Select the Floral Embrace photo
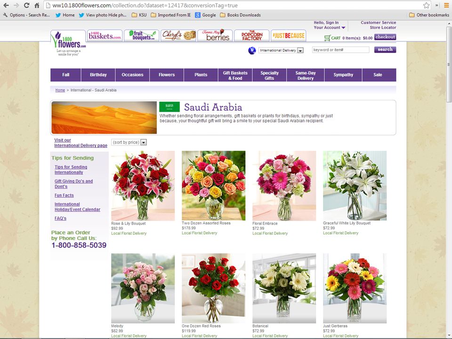The image size is (452, 339). point(284,186)
